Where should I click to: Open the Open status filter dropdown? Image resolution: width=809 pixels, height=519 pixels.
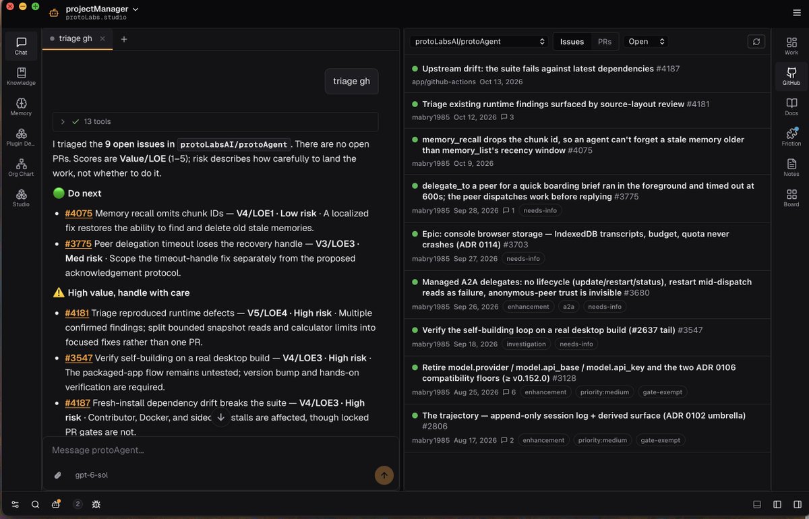646,42
